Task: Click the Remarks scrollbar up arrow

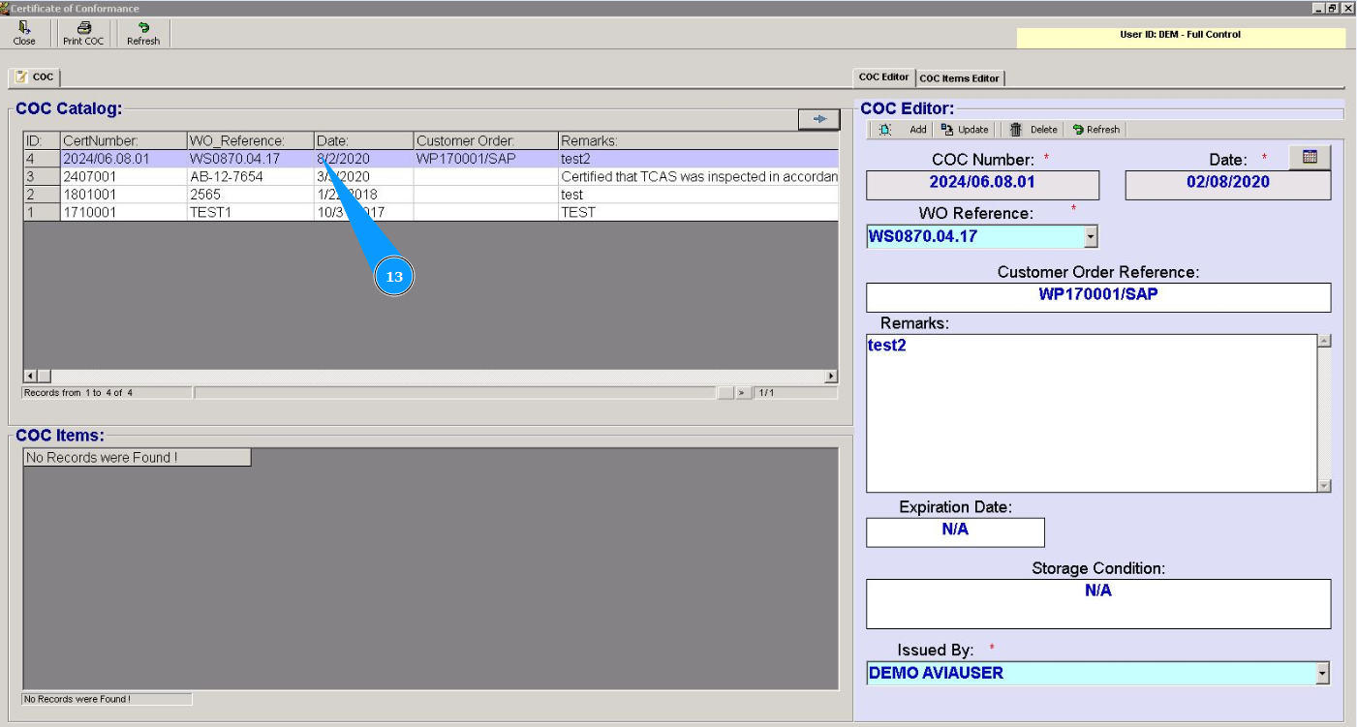Action: [x=1324, y=341]
